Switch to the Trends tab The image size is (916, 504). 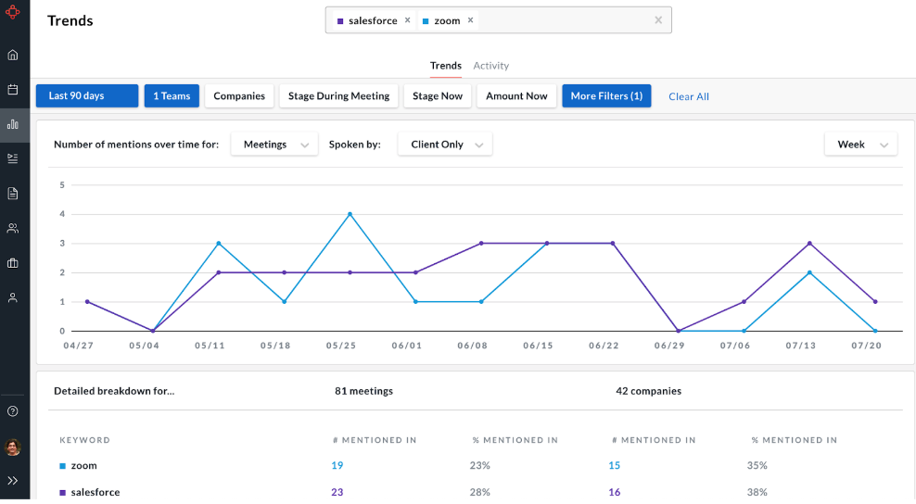click(x=446, y=66)
